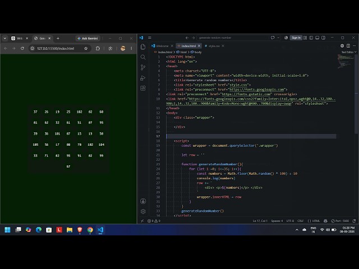The width and height of the screenshot is (359, 269).
Task: Open the Search view in VS Code activity bar
Action: coord(143,57)
